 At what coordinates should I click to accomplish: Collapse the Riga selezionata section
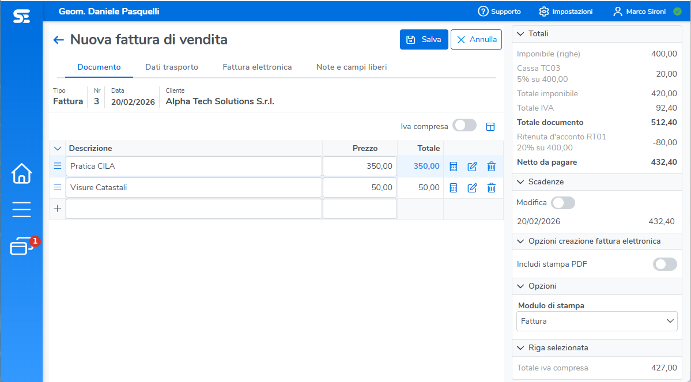(x=520, y=348)
